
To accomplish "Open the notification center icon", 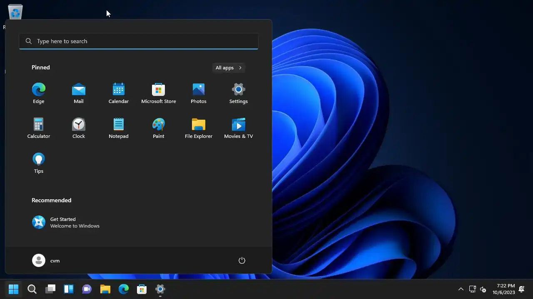I will tap(521, 289).
